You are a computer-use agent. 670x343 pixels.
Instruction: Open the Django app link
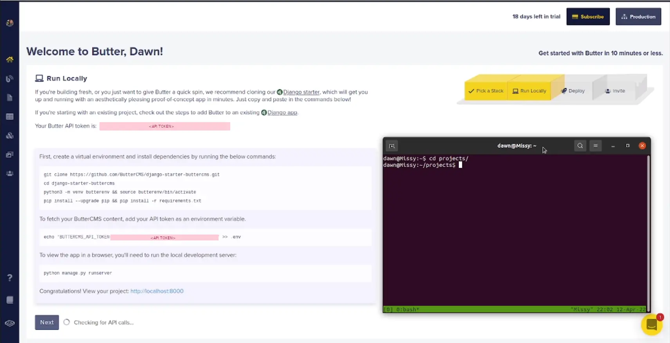point(282,112)
